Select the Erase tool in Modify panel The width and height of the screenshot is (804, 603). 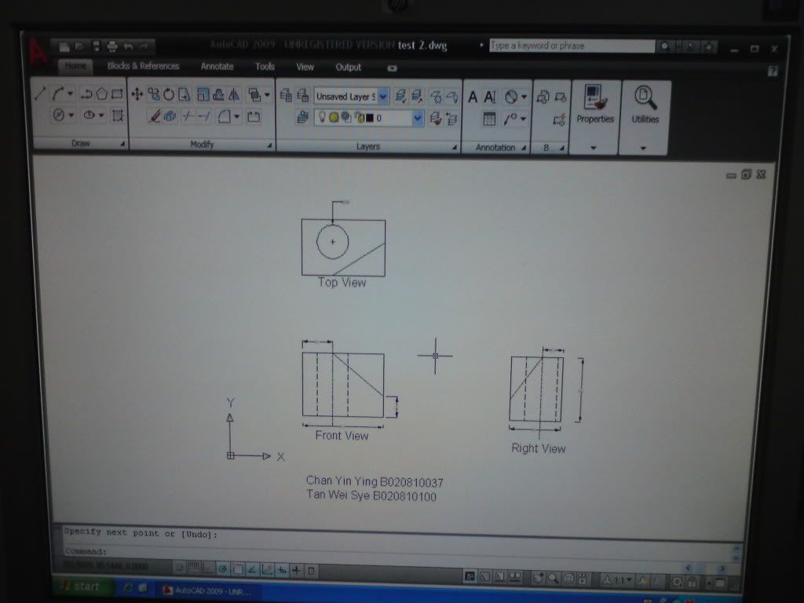155,116
